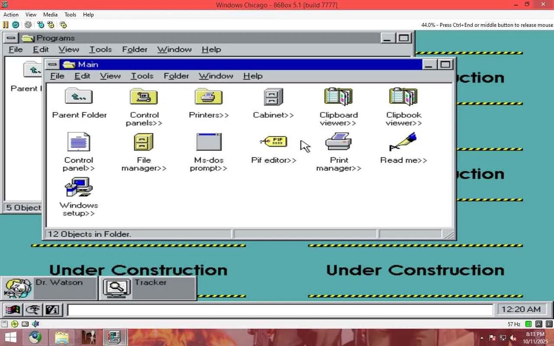The image size is (554, 346).
Task: Click the question-mark Help button on Chicago taskbar
Action: pos(53,310)
